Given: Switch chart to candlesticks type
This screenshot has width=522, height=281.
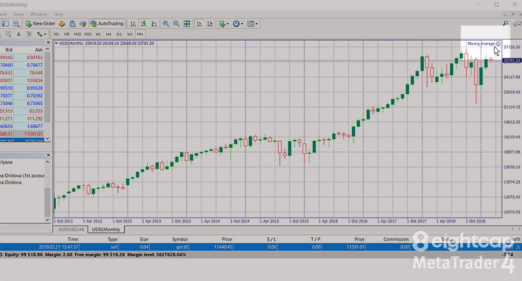Looking at the screenshot, I should 144,24.
